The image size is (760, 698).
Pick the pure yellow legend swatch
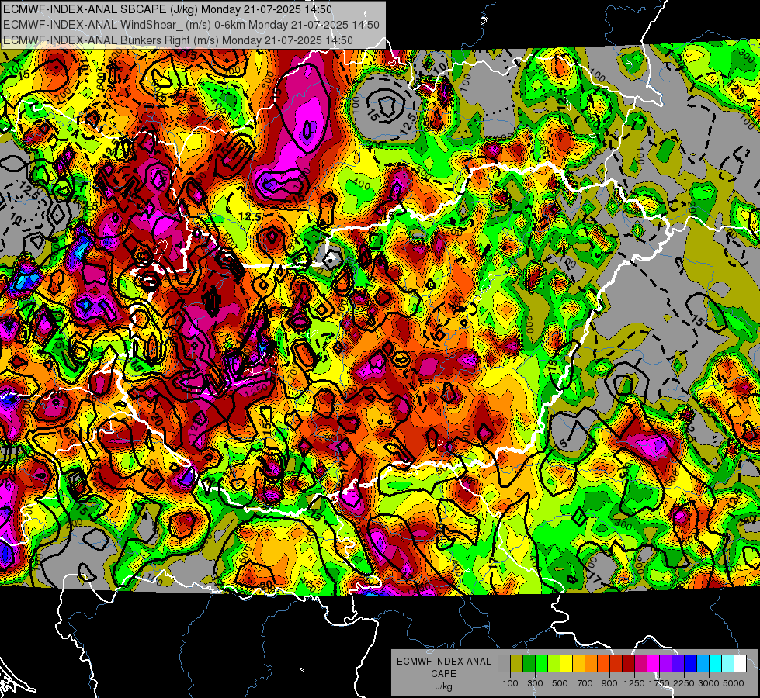point(566,664)
